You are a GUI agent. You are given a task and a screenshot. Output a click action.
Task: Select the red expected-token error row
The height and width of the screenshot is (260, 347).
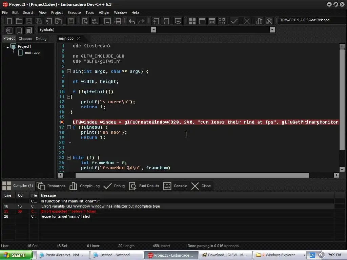point(168,211)
